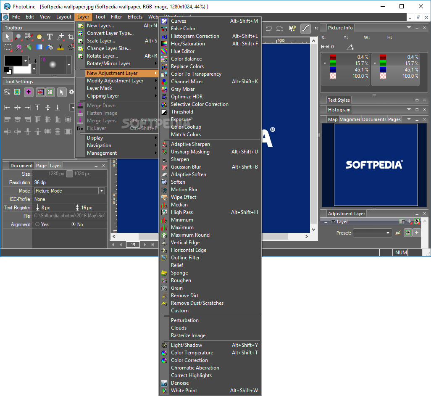This screenshot has width=431, height=396.
Task: Open the background color dropdown arrow
Action: [x=34, y=69]
